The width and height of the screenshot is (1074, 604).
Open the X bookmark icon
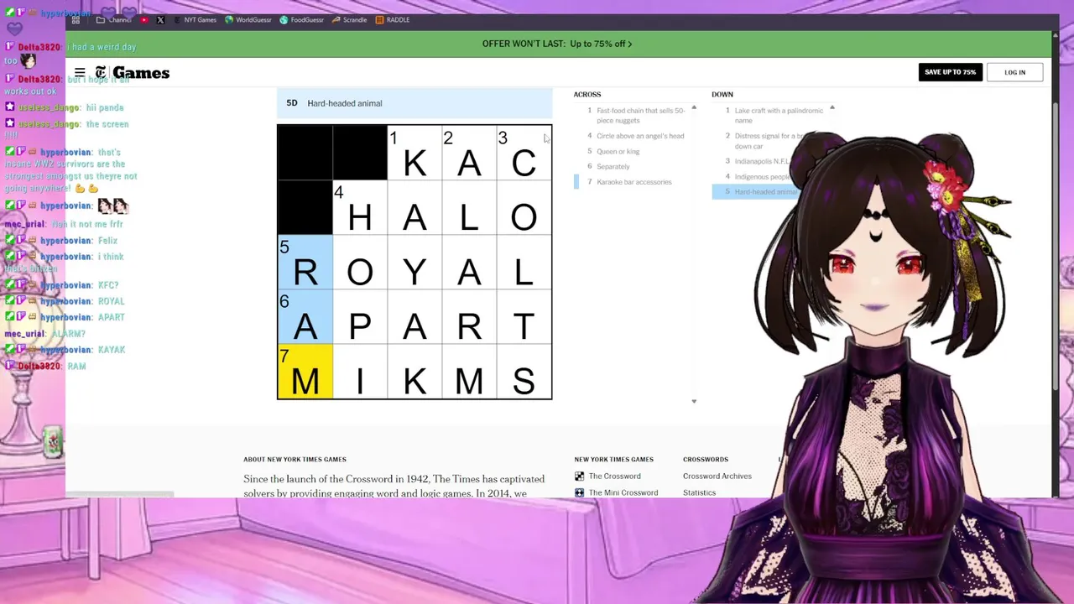[x=160, y=20]
